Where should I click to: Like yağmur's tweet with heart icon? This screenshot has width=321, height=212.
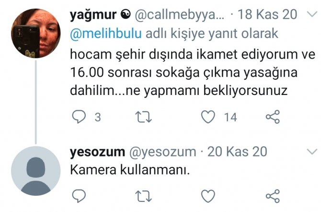pyautogui.click(x=208, y=117)
